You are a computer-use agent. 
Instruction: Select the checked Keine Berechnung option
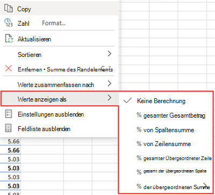coord(166,101)
